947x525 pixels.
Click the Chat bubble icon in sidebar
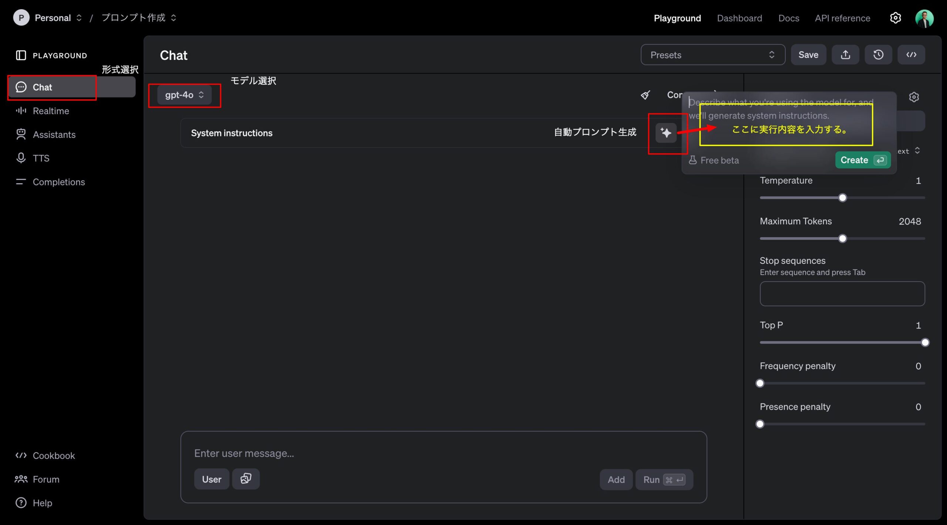tap(21, 87)
